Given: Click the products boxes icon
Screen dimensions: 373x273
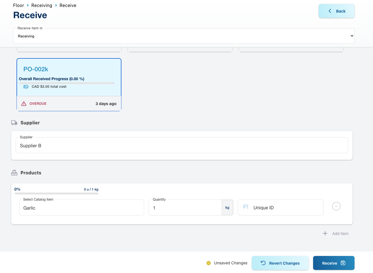Looking at the screenshot, I should [14, 173].
